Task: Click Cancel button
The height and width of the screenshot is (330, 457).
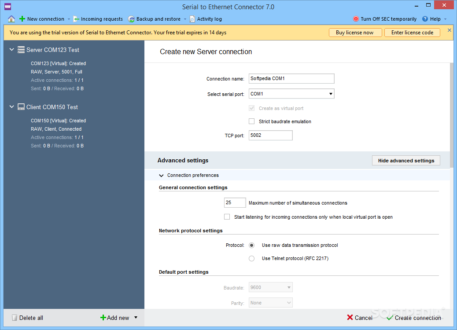Action: pos(360,318)
